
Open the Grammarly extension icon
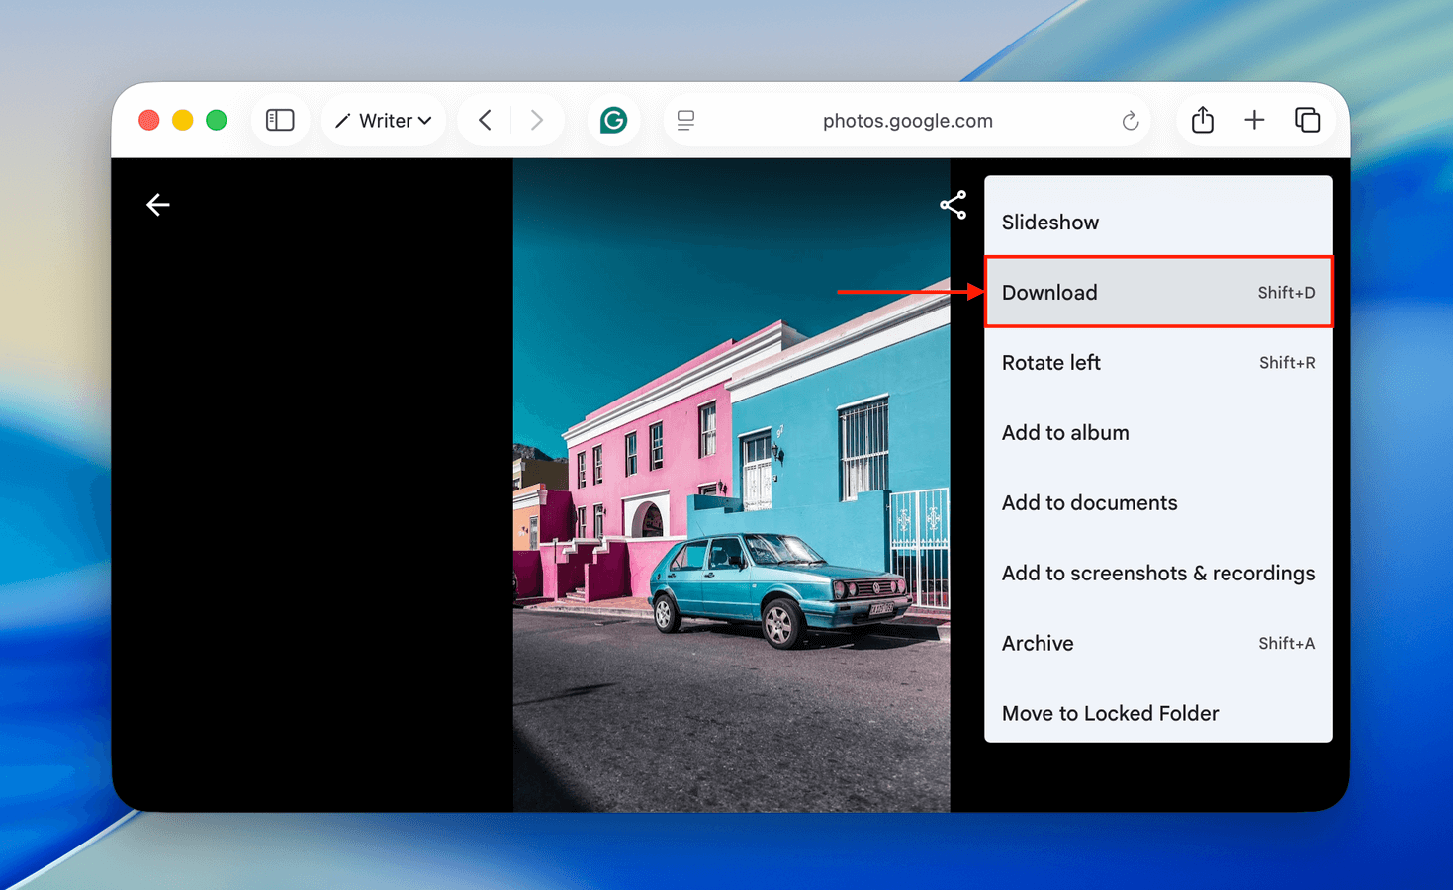[x=613, y=121]
